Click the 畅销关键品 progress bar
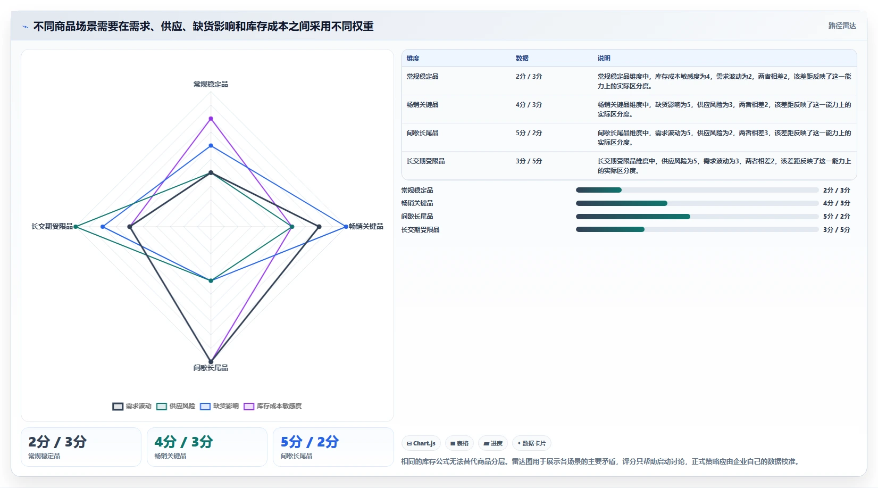 [697, 203]
